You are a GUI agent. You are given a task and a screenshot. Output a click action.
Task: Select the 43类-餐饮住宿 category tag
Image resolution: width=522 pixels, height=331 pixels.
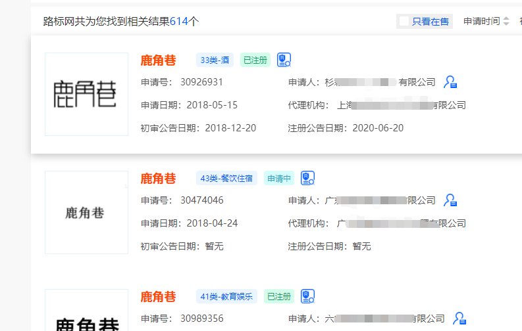[226, 178]
